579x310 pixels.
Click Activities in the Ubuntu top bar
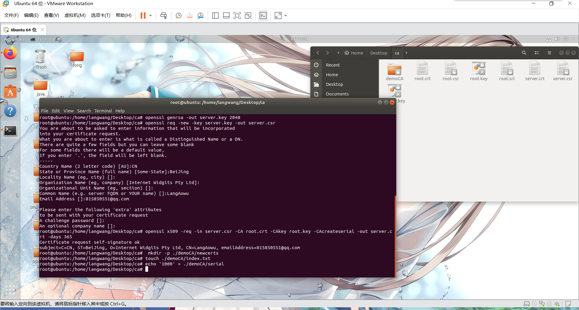tap(14, 39)
